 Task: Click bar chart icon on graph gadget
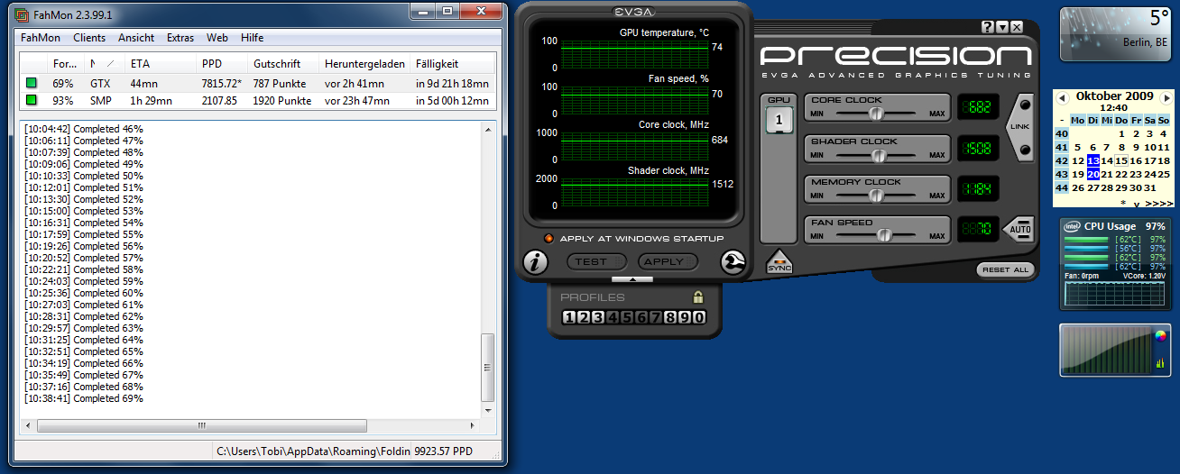1160,363
